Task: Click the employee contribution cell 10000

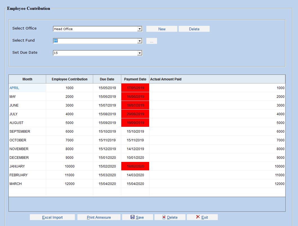Action: pos(70,167)
